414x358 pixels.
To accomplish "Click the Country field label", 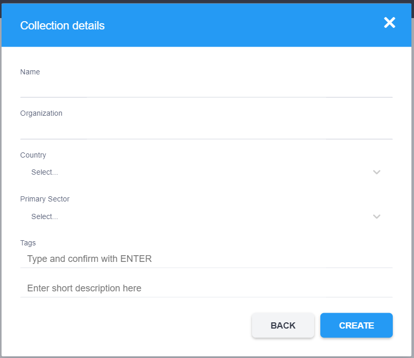I will (33, 155).
